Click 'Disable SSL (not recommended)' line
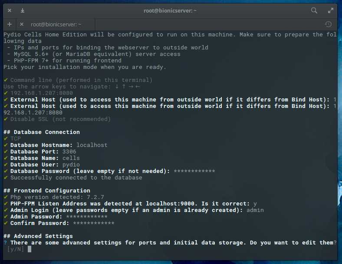 57,119
